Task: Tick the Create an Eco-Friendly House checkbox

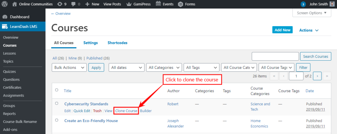Action: (x=57, y=120)
